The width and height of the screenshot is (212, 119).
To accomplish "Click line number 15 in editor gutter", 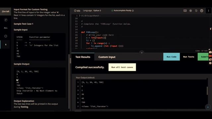I will pyautogui.click(x=76, y=32).
